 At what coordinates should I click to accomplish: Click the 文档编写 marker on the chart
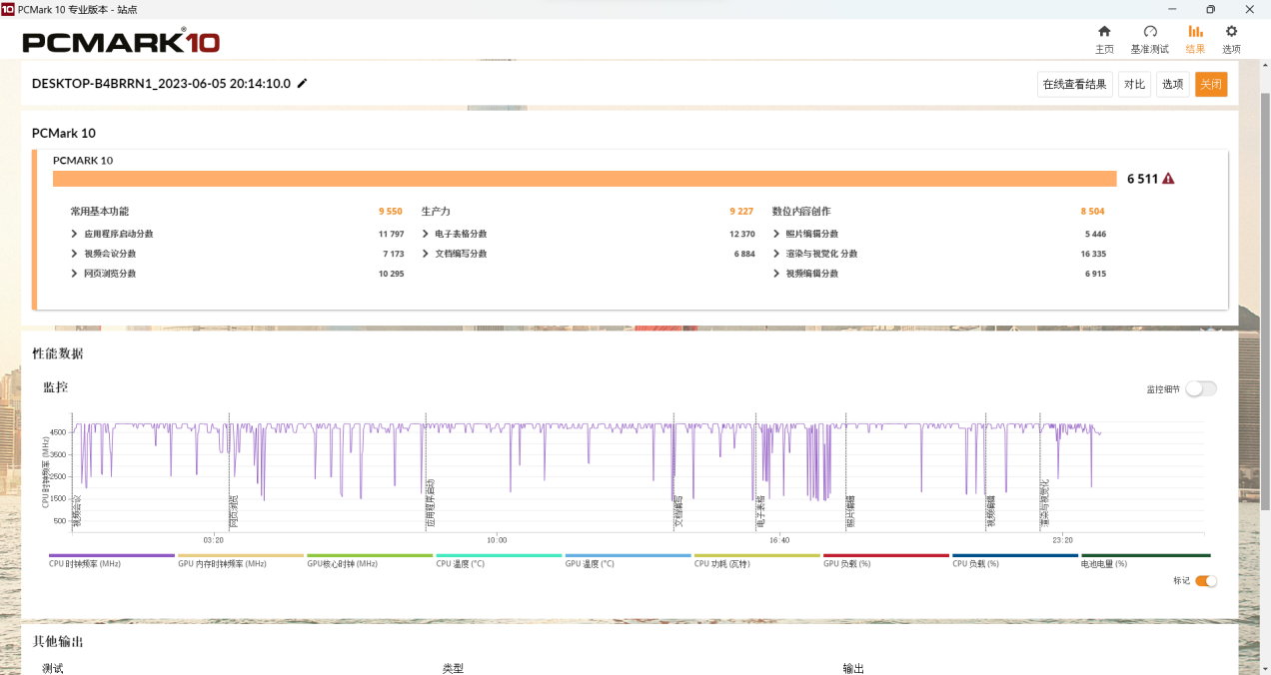coord(678,510)
